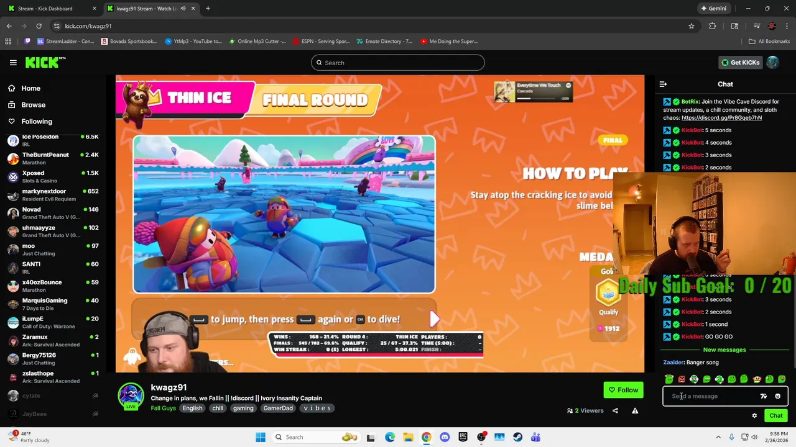Click the Fall Guys category link

point(163,409)
